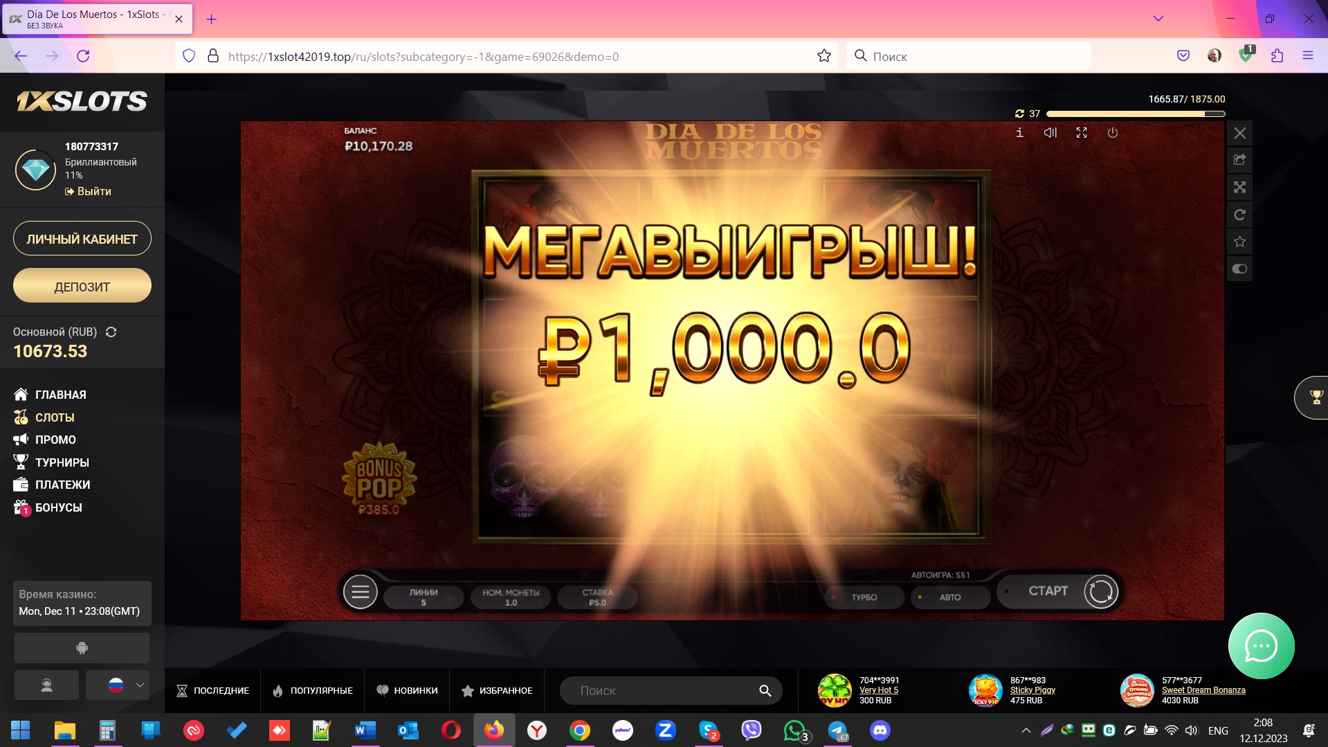
Task: Switch to Новинки tab
Action: (407, 691)
